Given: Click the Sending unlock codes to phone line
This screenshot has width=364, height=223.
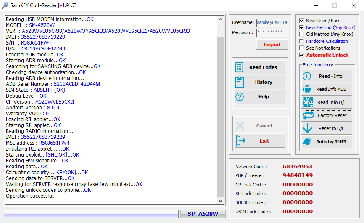Looking at the screenshot, I should point(48,190).
